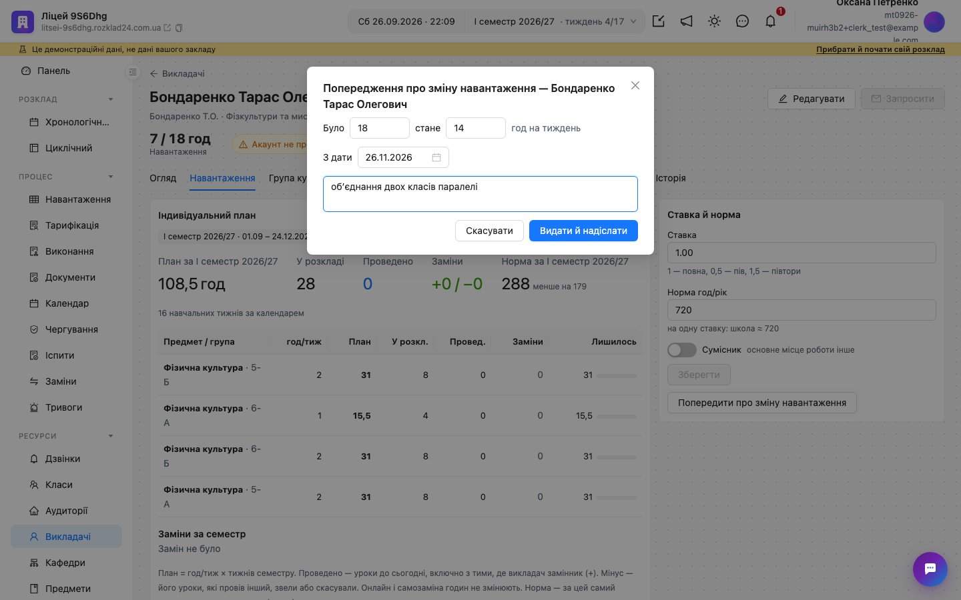The width and height of the screenshot is (961, 600).
Task: Click the calendar icon in the date field
Action: (436, 157)
